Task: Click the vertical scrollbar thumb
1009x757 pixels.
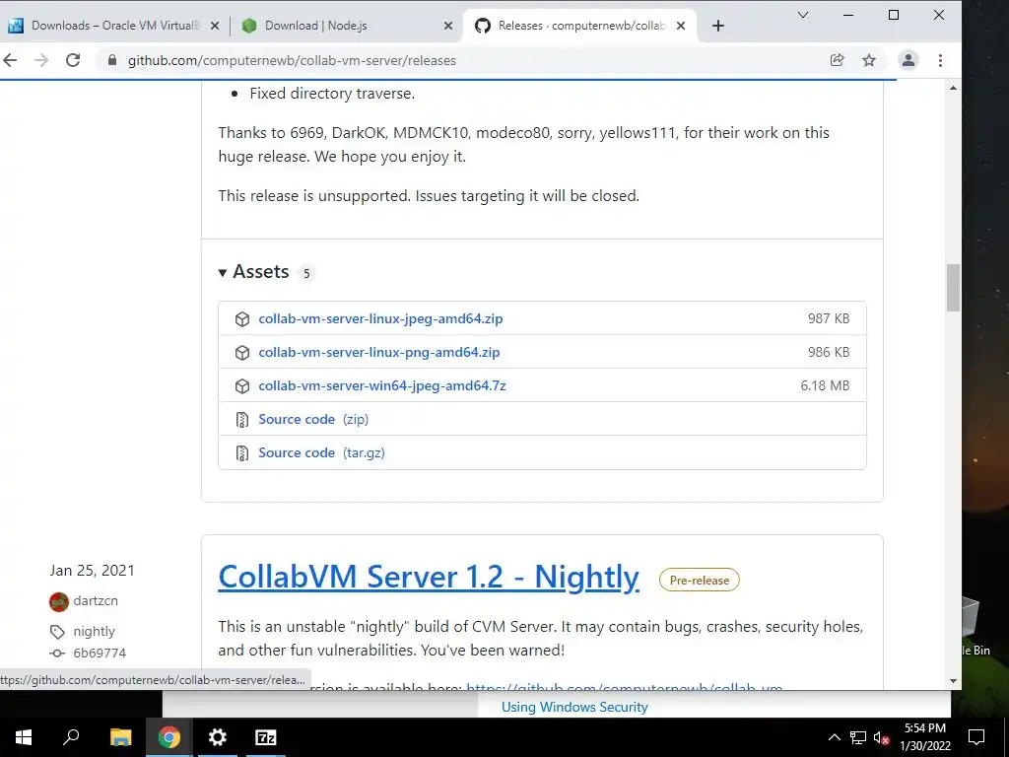Action: (953, 288)
